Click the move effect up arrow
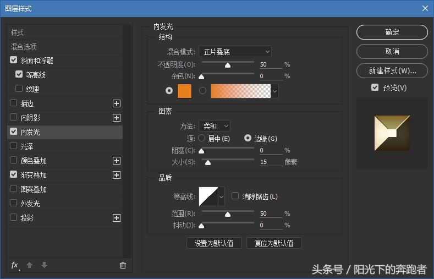The image size is (434, 279). click(30, 265)
